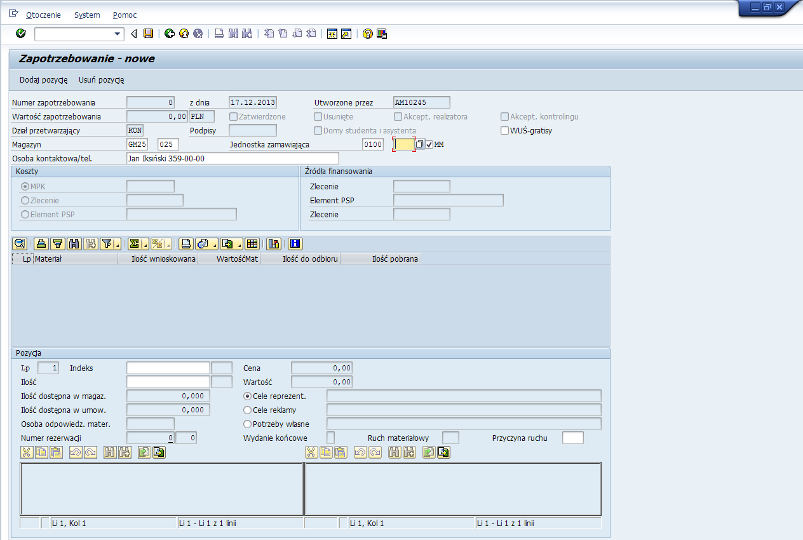Open the sigma total options dropdown arrow
Image resolution: width=803 pixels, height=540 pixels.
click(x=144, y=243)
